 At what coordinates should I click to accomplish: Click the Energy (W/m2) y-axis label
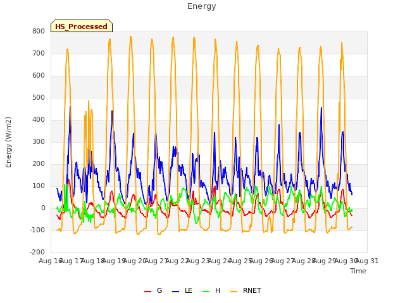point(8,142)
